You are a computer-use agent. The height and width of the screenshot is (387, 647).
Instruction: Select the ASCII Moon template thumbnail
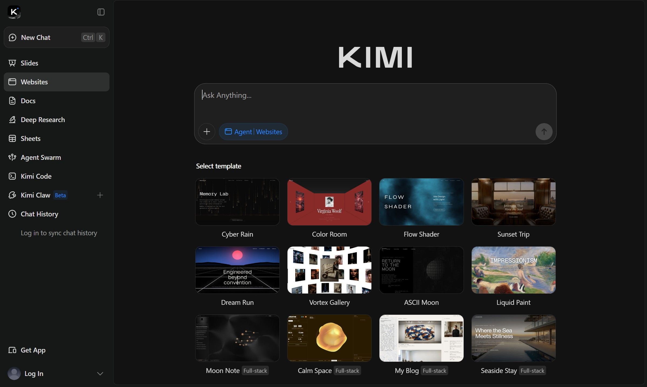tap(421, 270)
